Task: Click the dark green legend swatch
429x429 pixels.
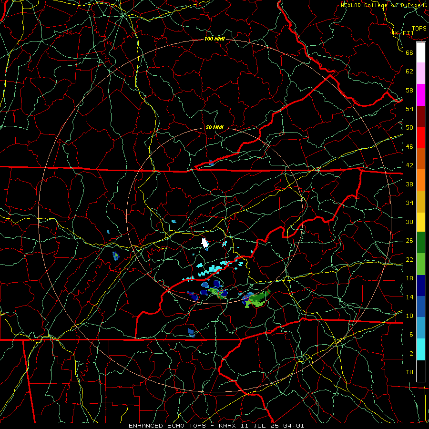Action: click(x=421, y=243)
